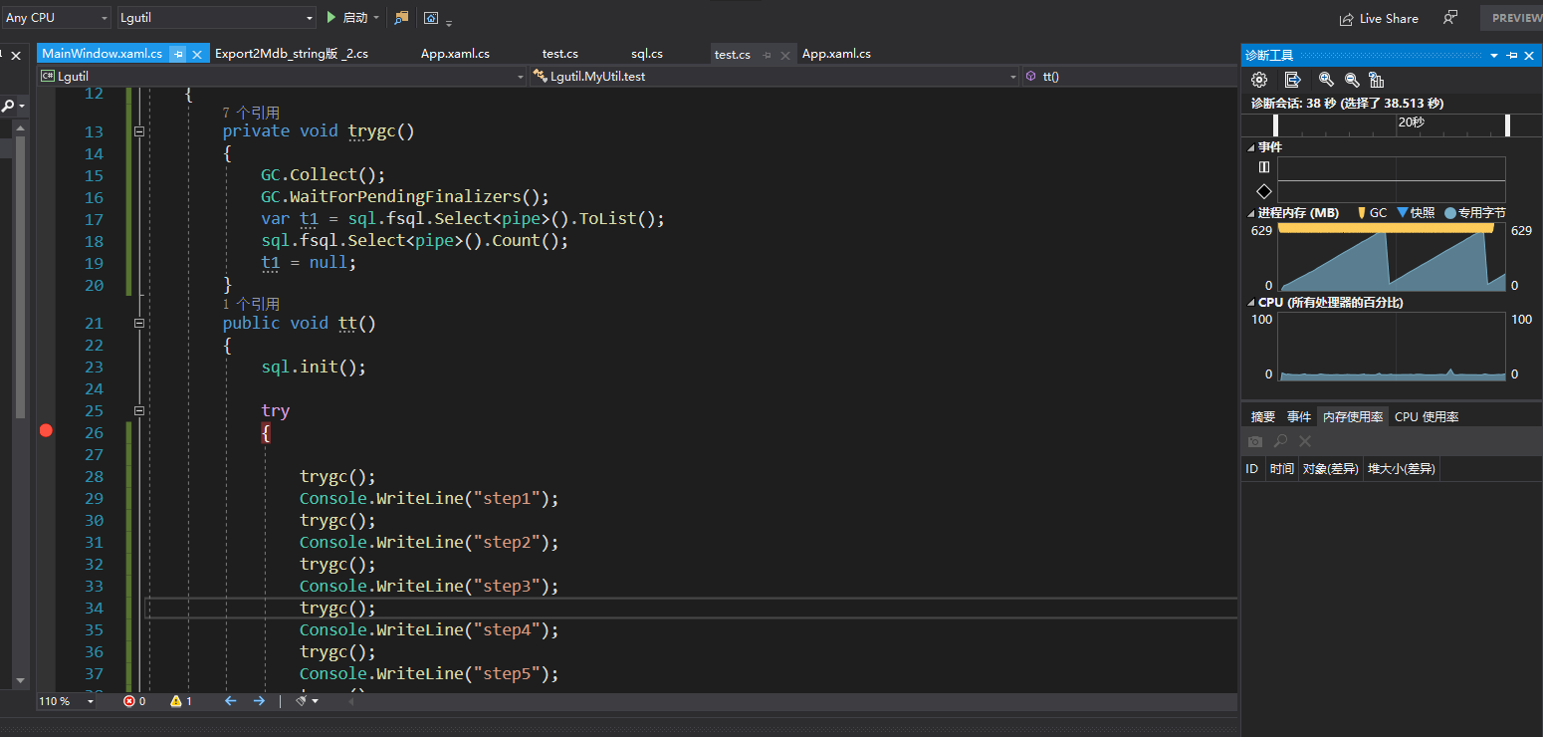Click the delete snapshot X icon

1305,441
